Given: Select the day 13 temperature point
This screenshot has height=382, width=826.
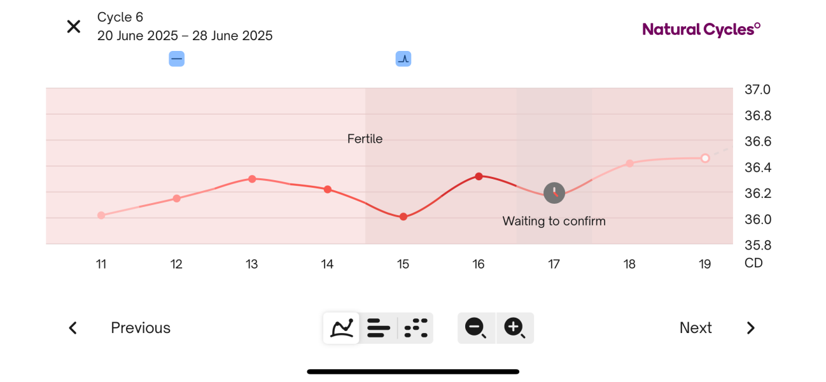Looking at the screenshot, I should [x=252, y=179].
